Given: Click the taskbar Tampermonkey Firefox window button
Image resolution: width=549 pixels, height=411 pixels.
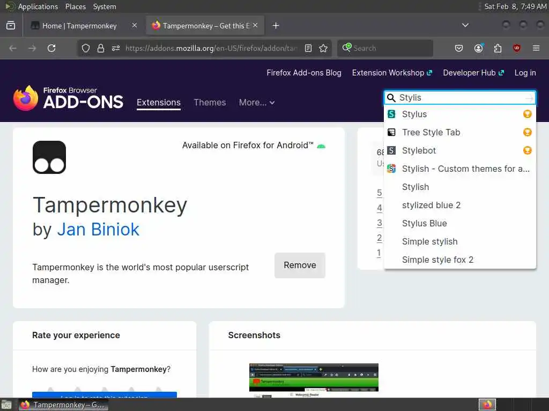Looking at the screenshot, I should (x=63, y=405).
